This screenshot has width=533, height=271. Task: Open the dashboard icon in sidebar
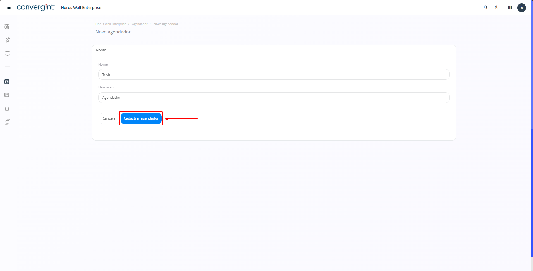tap(7, 26)
